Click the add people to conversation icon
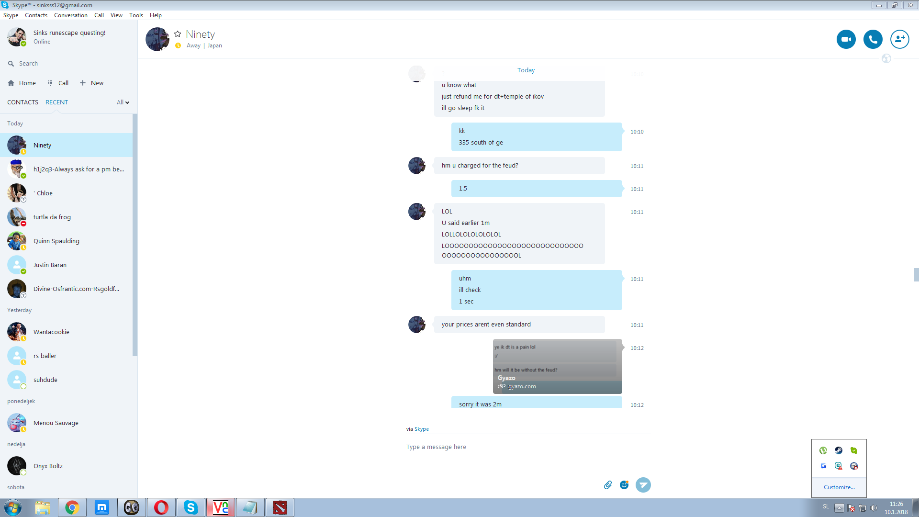Screen dimensions: 919x517 (899, 39)
